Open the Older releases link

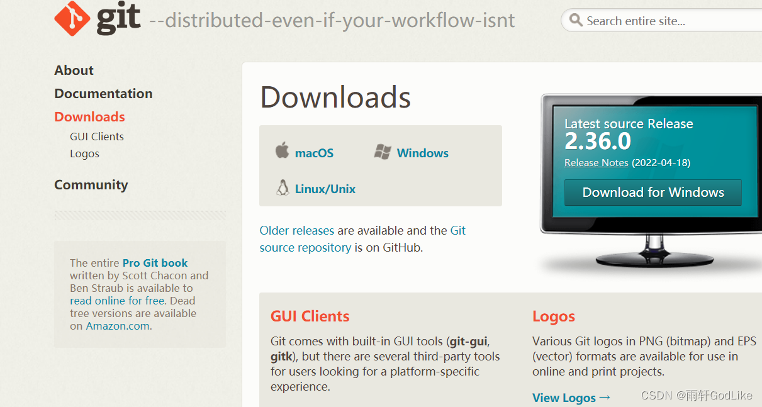pos(297,230)
